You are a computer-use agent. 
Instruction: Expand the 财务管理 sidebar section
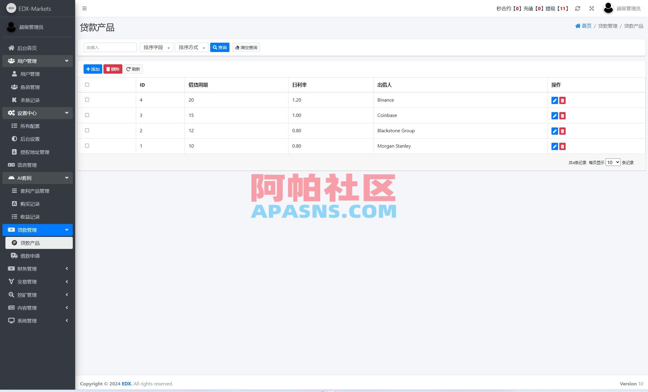point(37,268)
